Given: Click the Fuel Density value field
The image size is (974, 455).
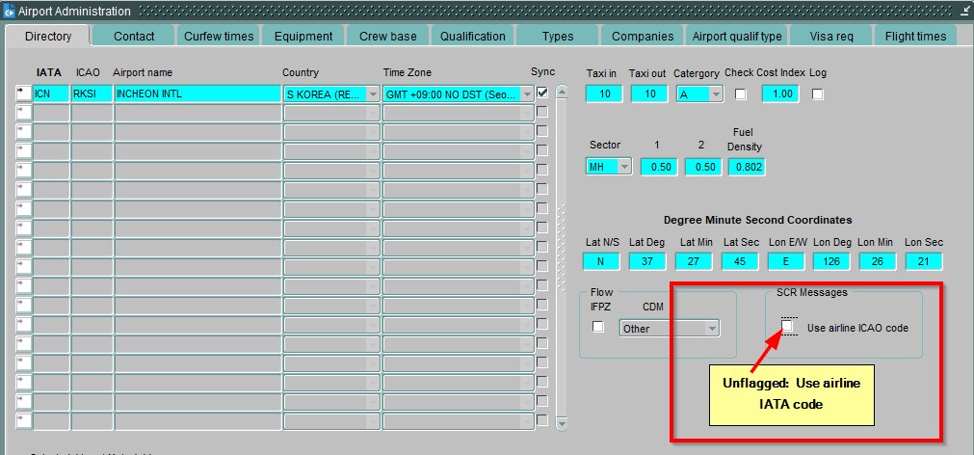Looking at the screenshot, I should pyautogui.click(x=747, y=167).
